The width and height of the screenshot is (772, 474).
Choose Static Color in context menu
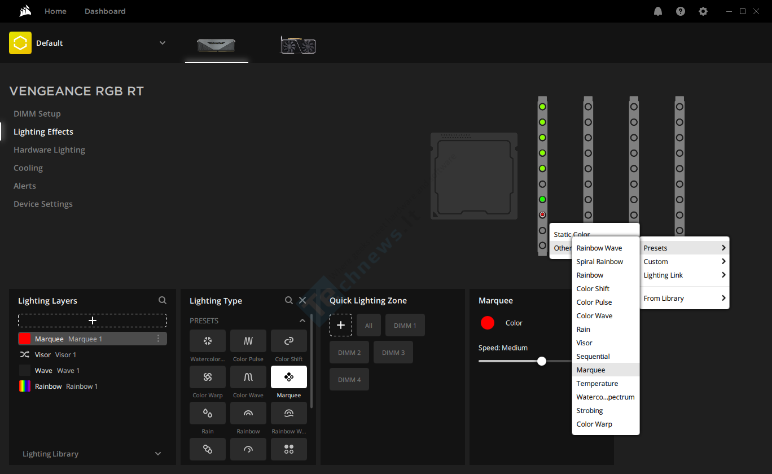pyautogui.click(x=594, y=234)
